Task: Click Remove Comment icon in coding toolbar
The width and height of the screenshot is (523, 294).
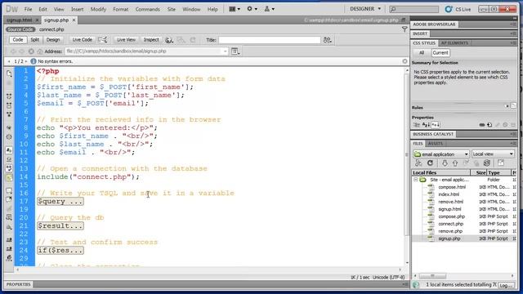Action: [9, 199]
